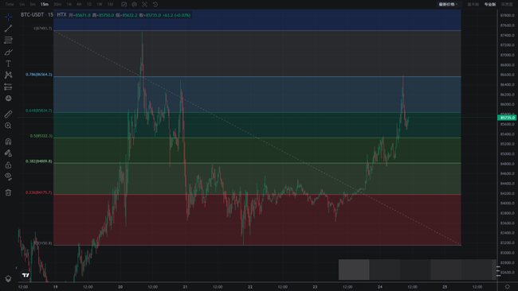Select the 15m timeframe

point(45,4)
